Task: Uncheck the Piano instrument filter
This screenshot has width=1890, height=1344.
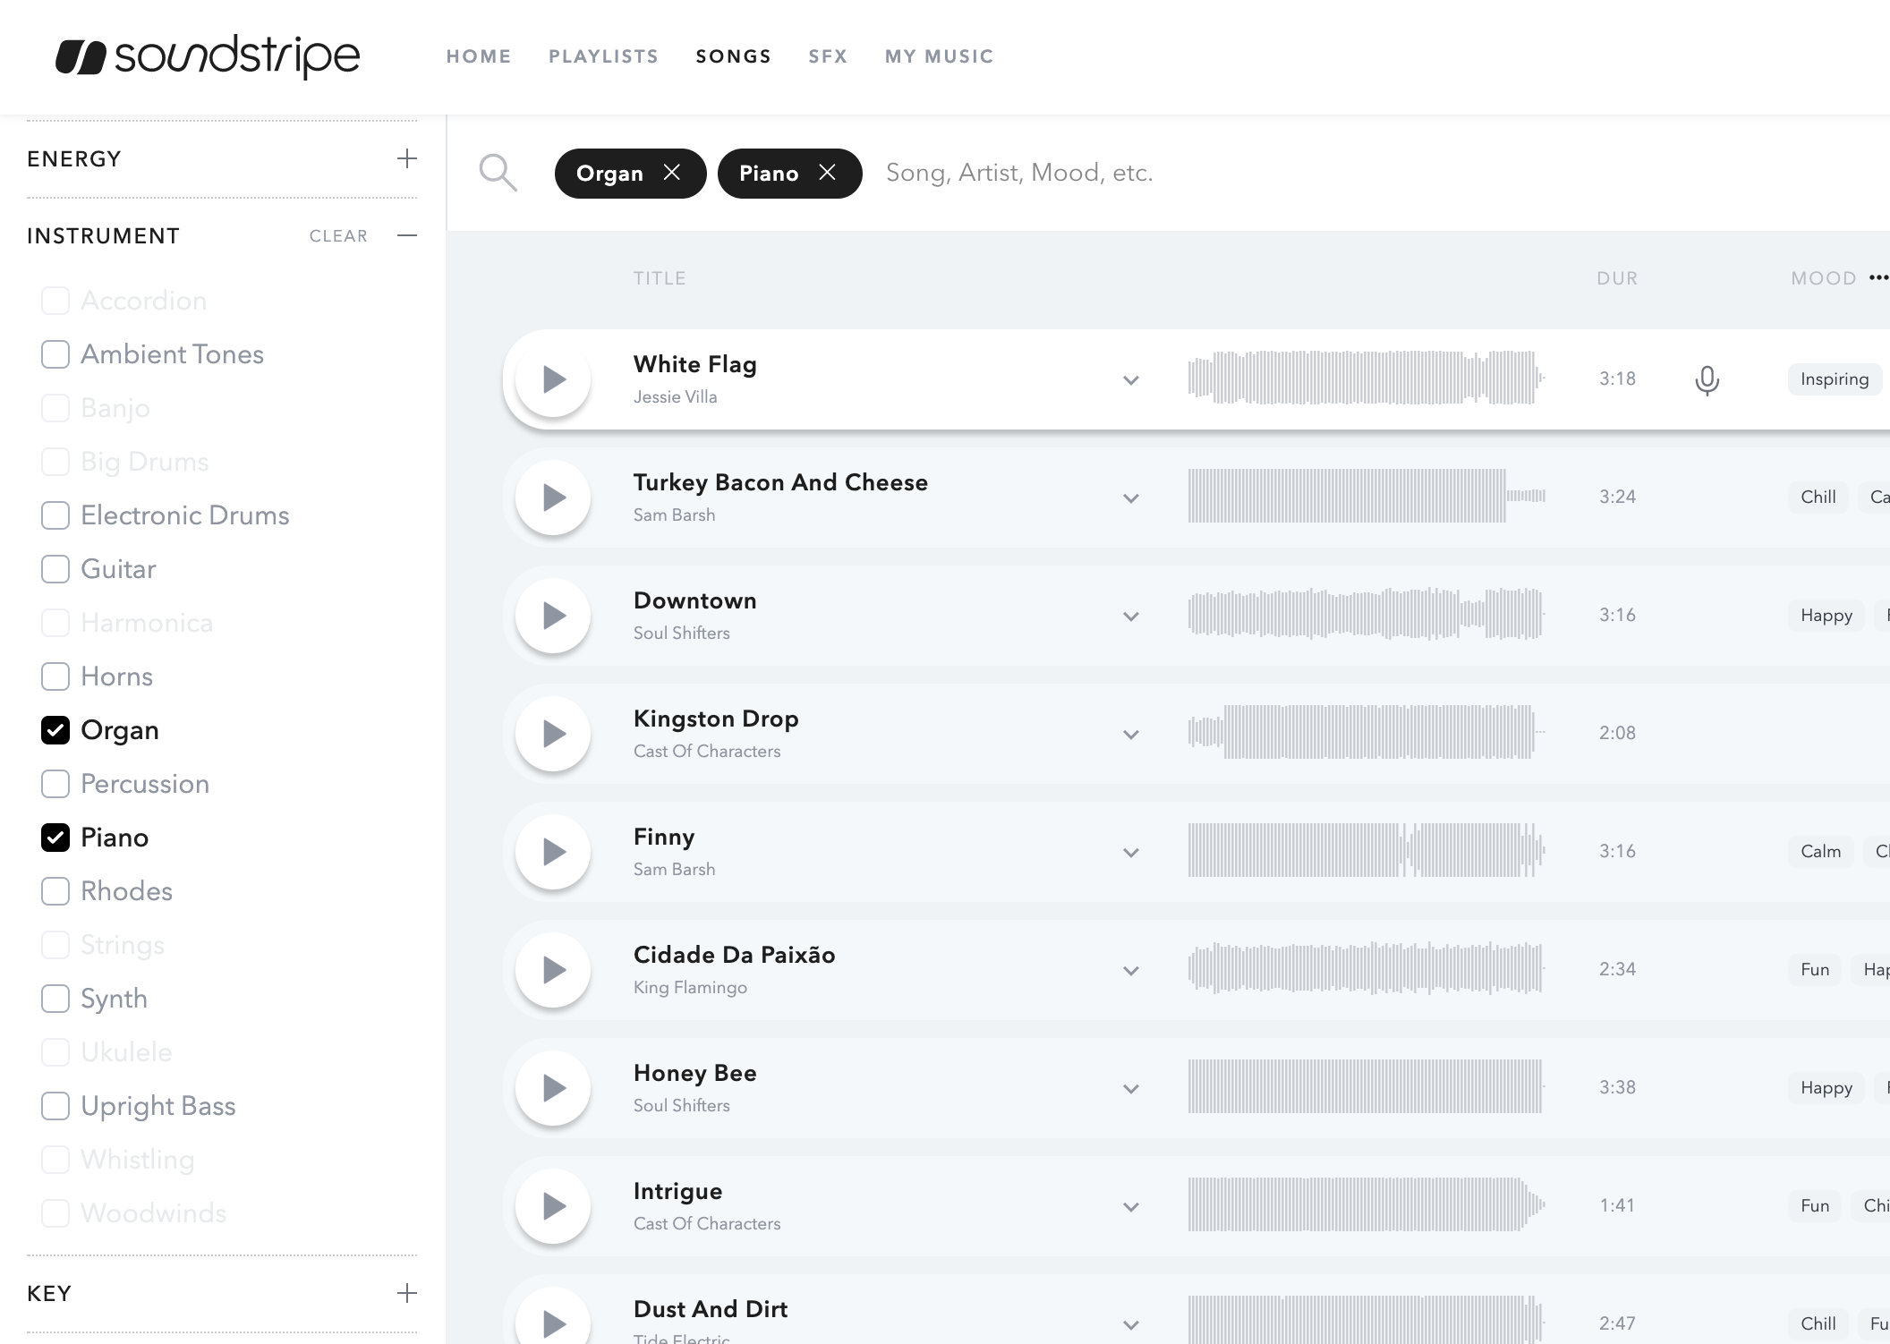Action: (x=54, y=837)
